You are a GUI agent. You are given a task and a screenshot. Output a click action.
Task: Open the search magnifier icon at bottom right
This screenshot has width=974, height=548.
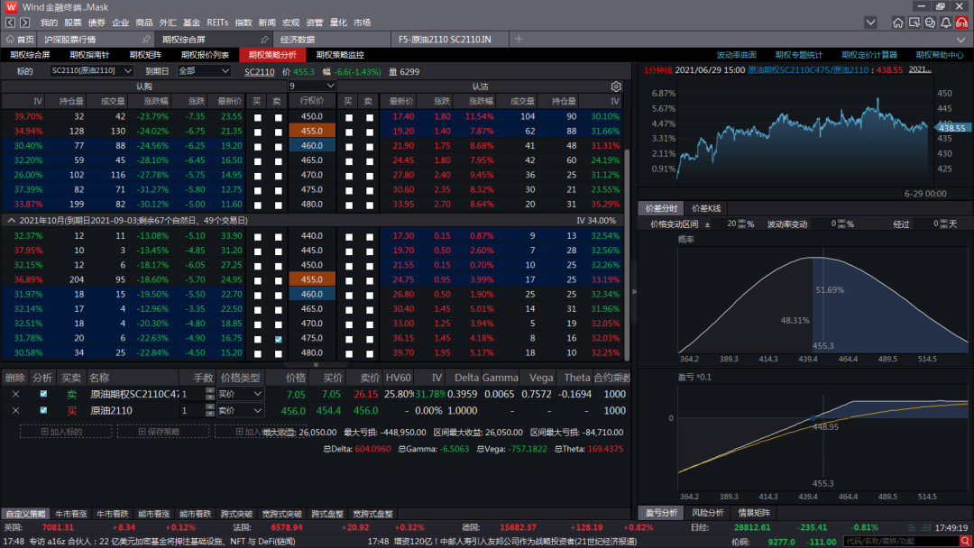tap(965, 542)
